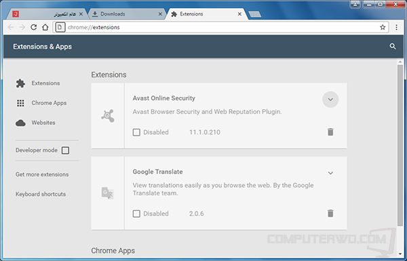The height and width of the screenshot is (261, 407).
Task: Open the Keyboard shortcuts link
Action: tap(41, 194)
